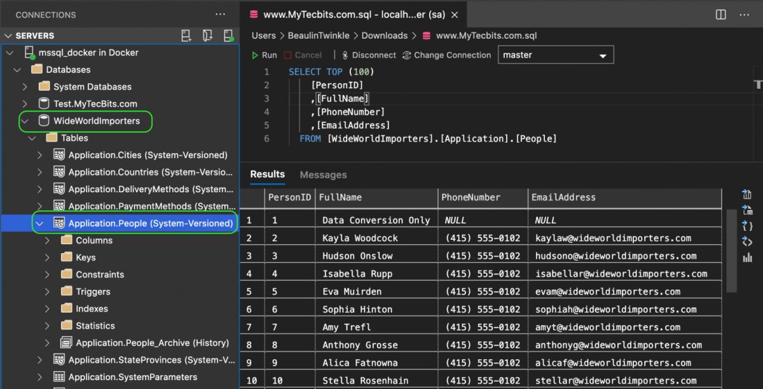Click the New Server Group icon
Screen dimensions: 763x389
point(207,36)
